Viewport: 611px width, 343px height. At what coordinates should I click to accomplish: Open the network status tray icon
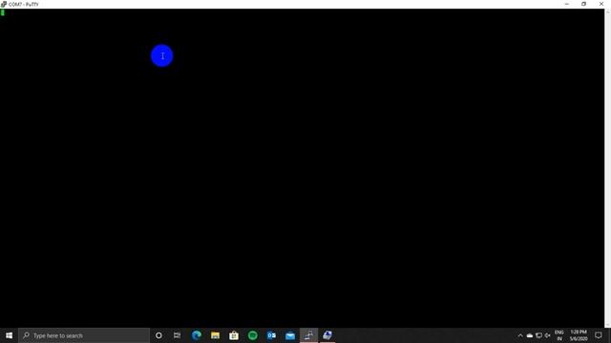pyautogui.click(x=538, y=335)
